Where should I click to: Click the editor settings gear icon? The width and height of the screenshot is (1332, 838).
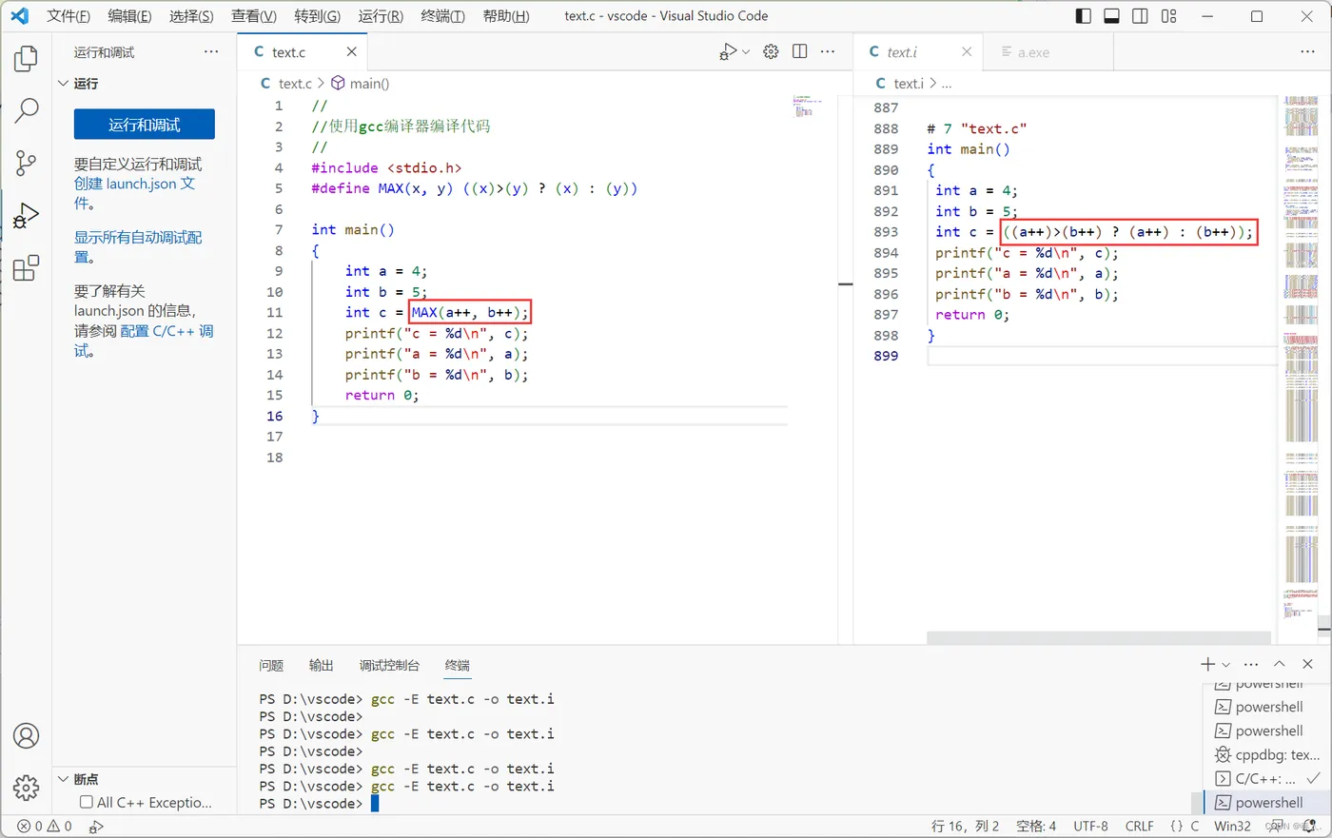coord(771,51)
